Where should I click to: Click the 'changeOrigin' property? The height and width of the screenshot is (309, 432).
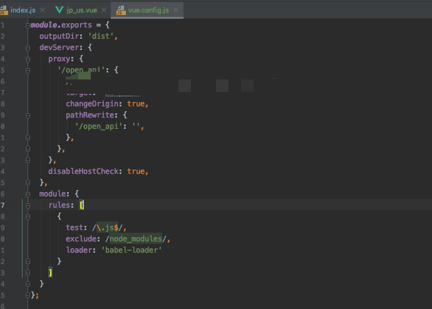(92, 104)
